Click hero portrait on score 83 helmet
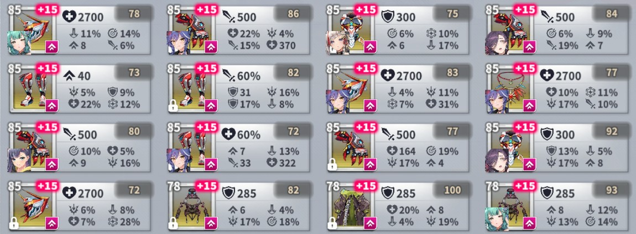This screenshot has width=636, height=234. click(x=337, y=101)
